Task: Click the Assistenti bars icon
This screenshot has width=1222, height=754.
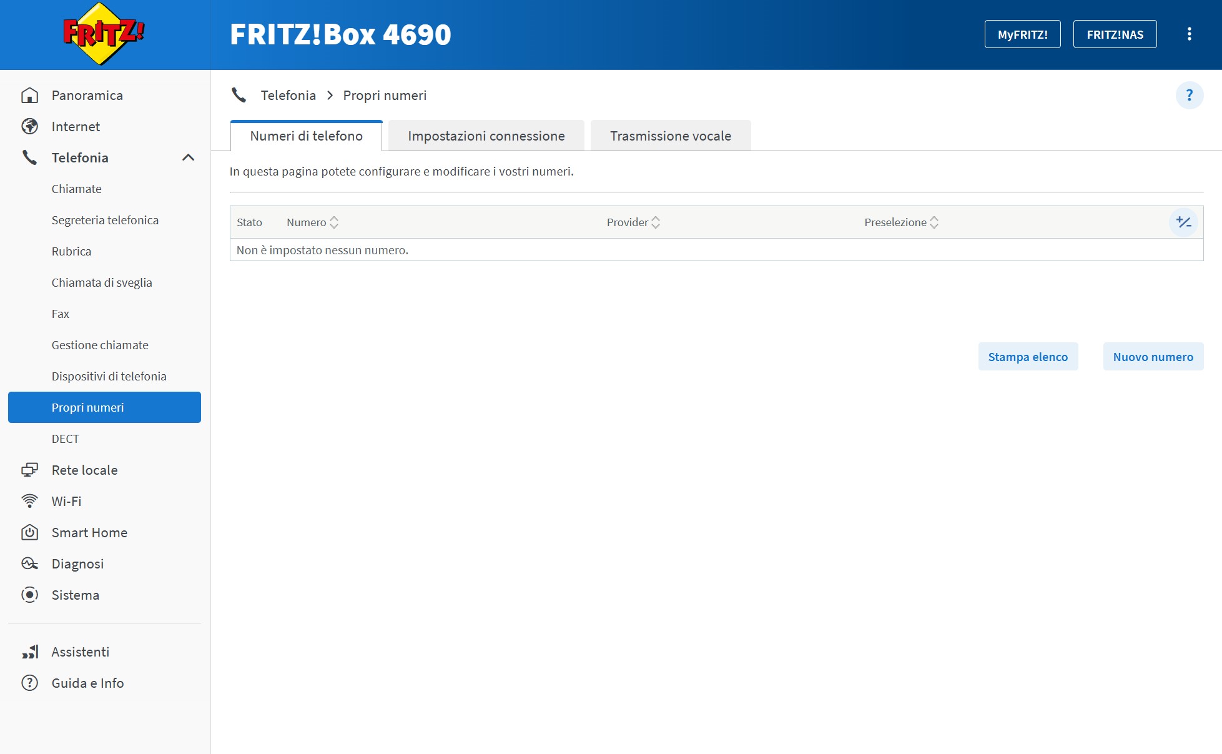Action: [29, 652]
